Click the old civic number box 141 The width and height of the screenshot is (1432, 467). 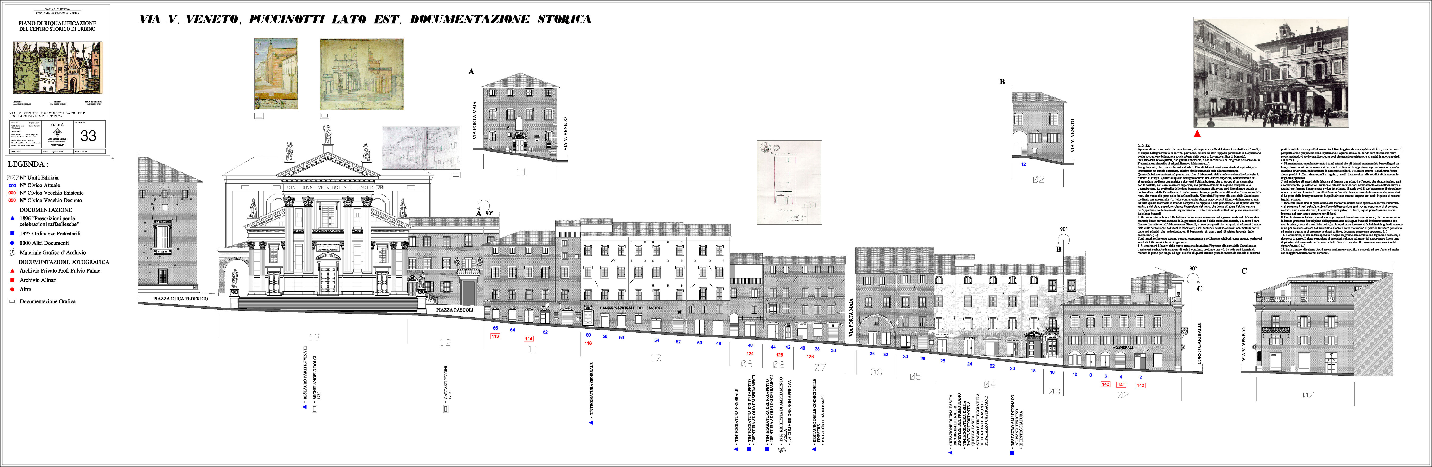pyautogui.click(x=1121, y=385)
